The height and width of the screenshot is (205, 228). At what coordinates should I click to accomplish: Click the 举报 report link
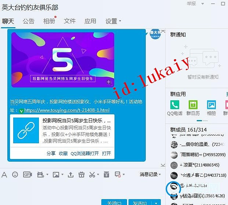[191, 4]
